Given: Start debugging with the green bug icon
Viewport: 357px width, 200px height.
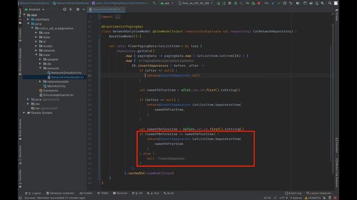Looking at the screenshot, I should click(235, 3).
